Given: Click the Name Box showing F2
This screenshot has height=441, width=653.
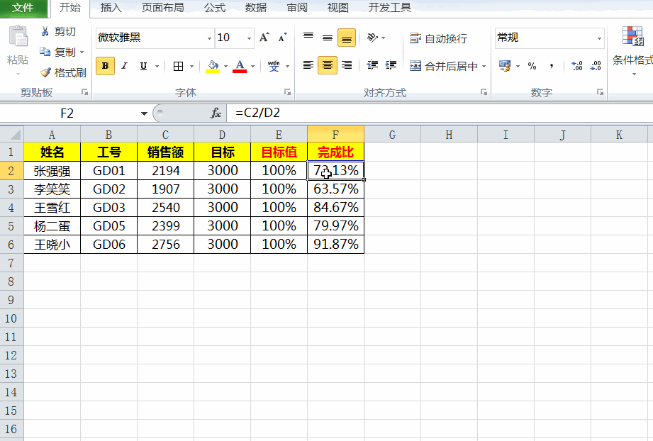Looking at the screenshot, I should tap(69, 113).
